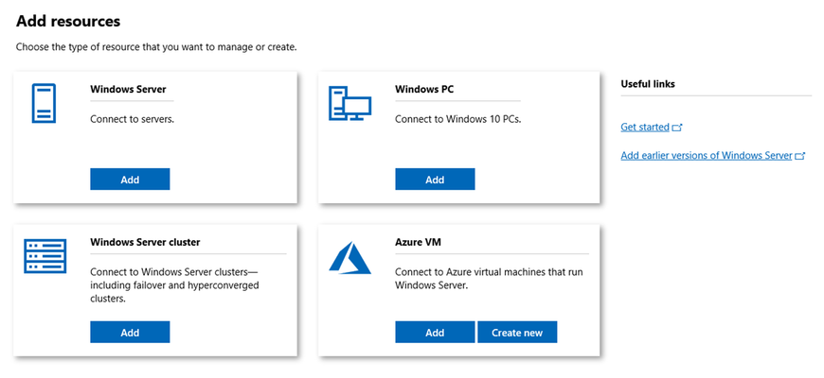
Task: Click external link icon beside Add earlier versions
Action: pos(799,156)
